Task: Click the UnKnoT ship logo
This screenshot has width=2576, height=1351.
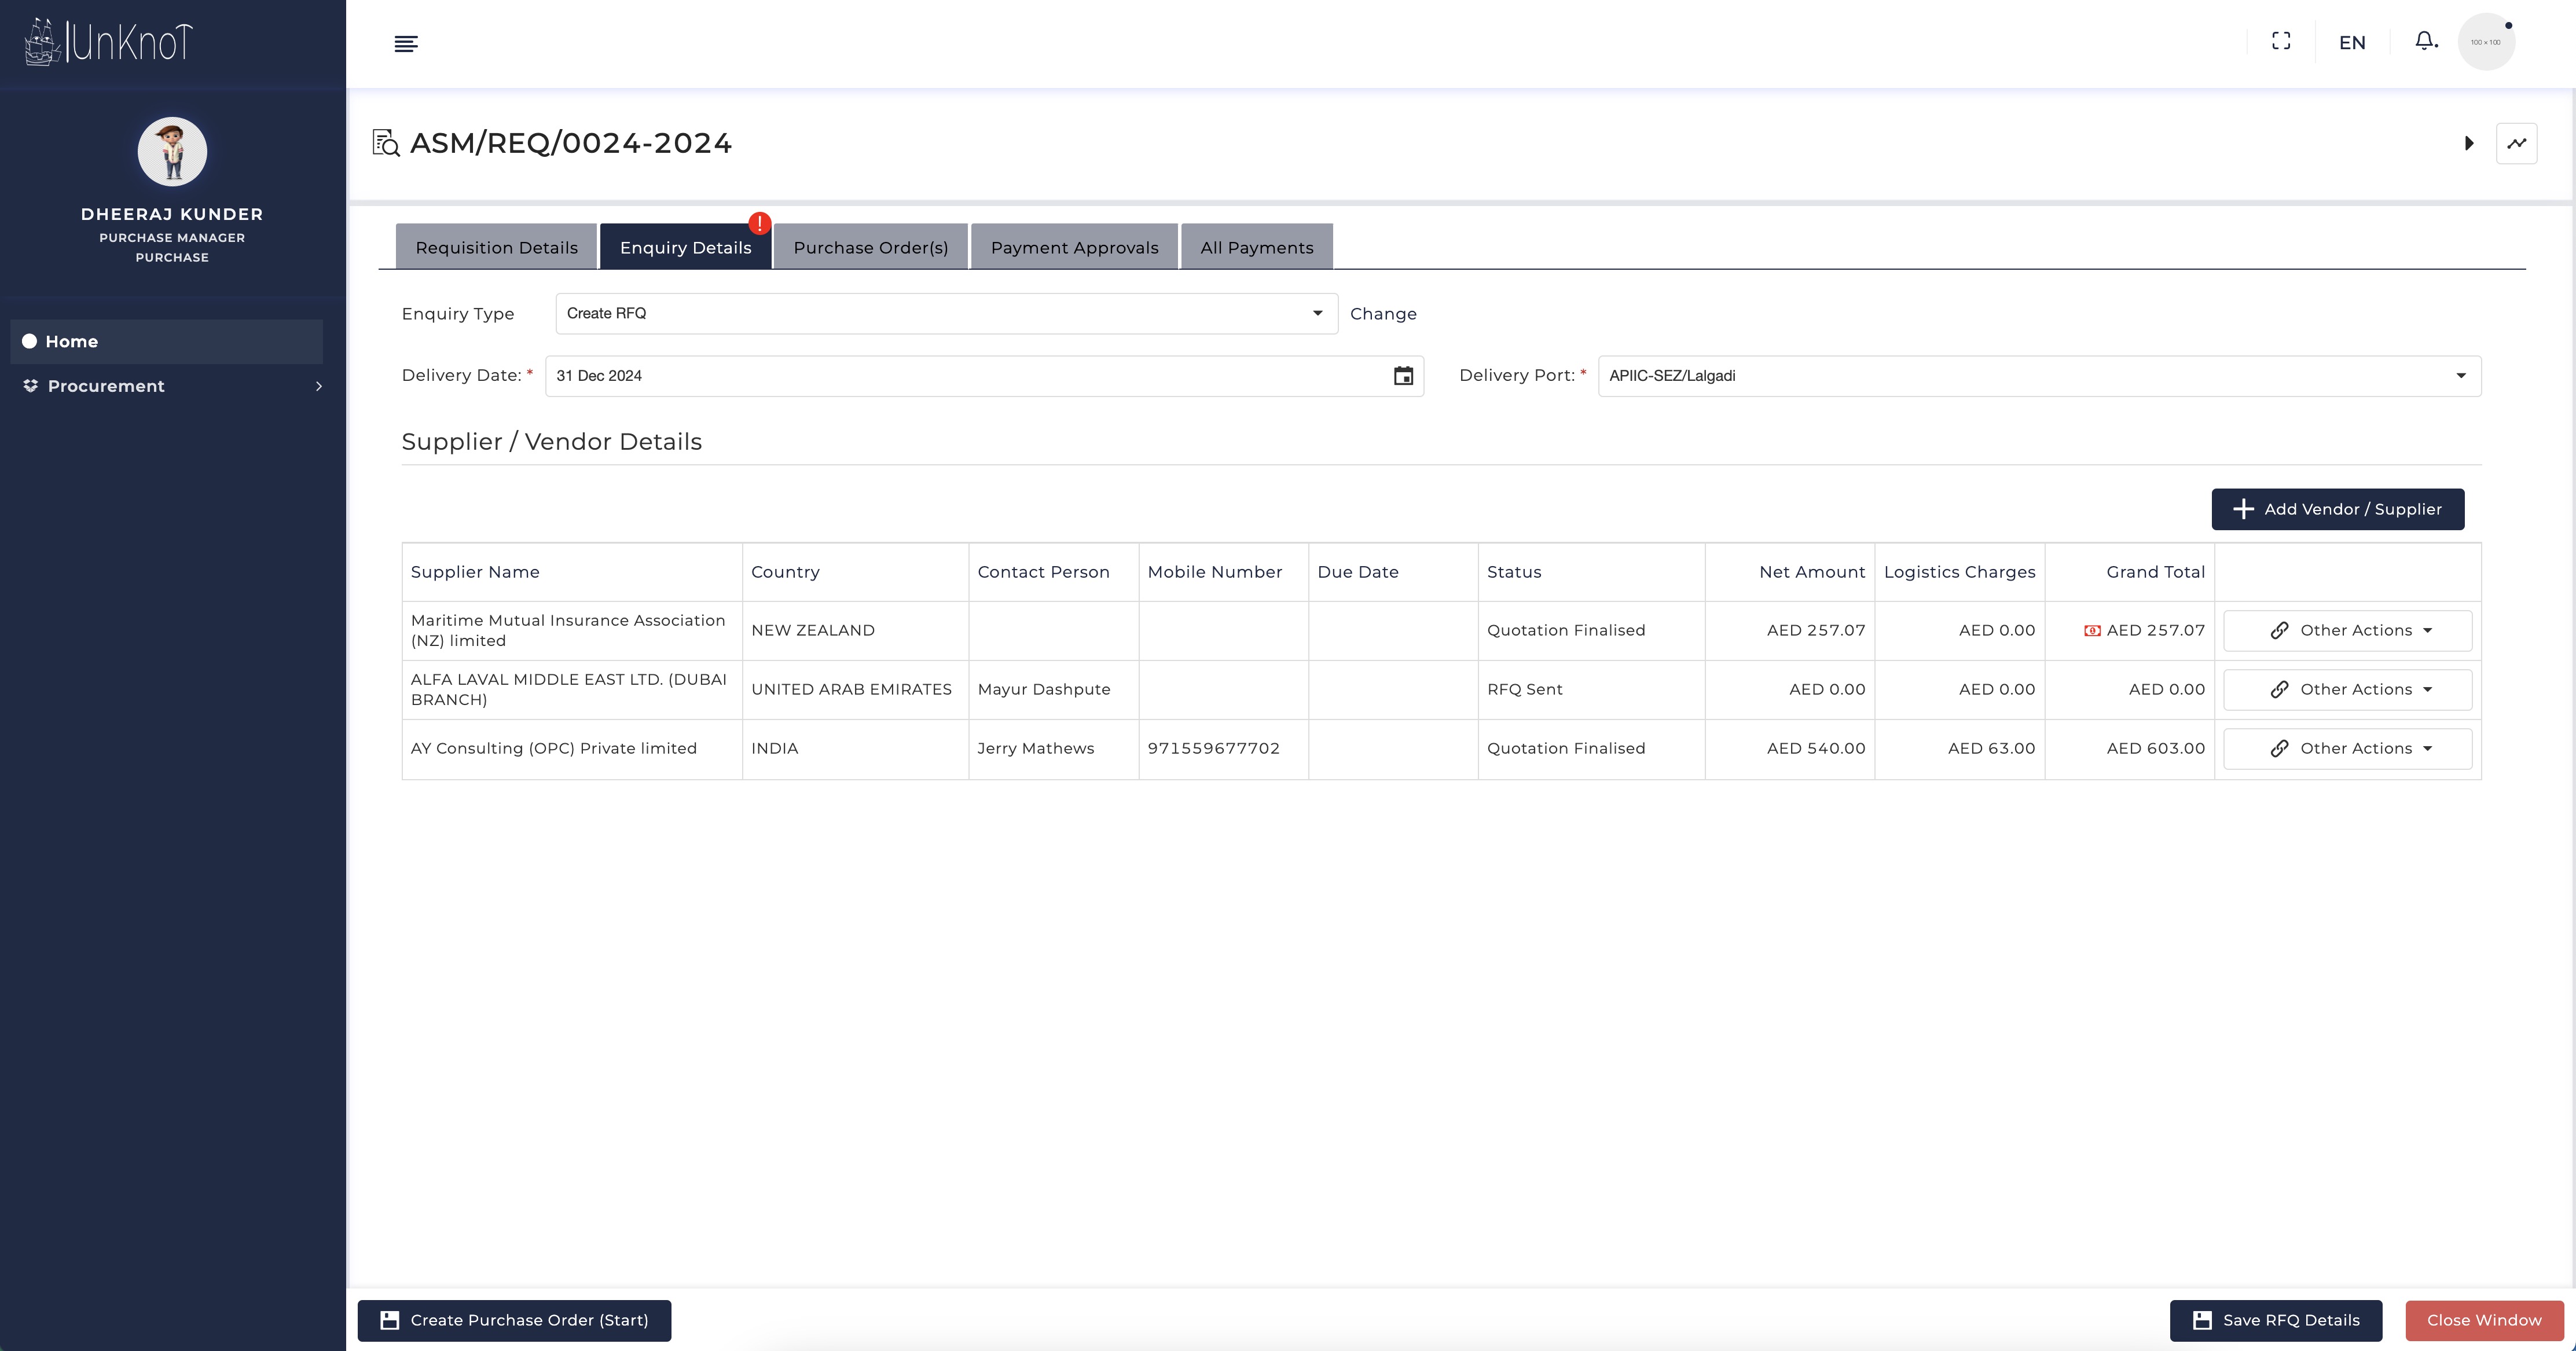Action: pos(108,42)
